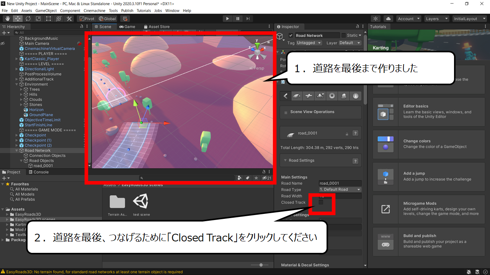
Task: Toggle Global handle rotation
Action: pyautogui.click(x=107, y=18)
